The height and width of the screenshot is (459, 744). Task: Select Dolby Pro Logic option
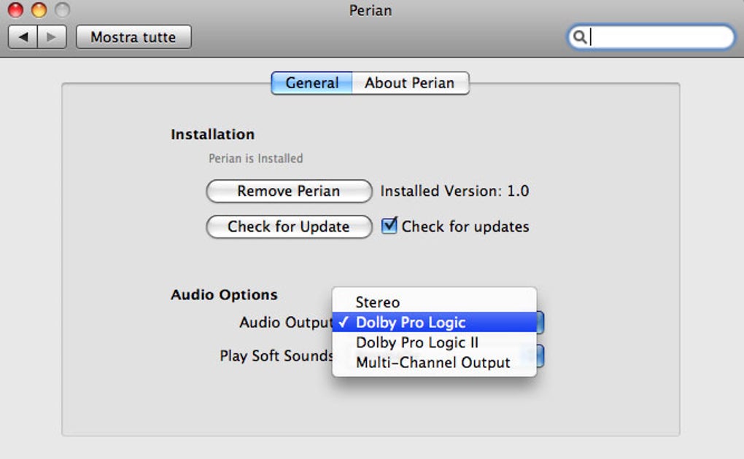[410, 323]
